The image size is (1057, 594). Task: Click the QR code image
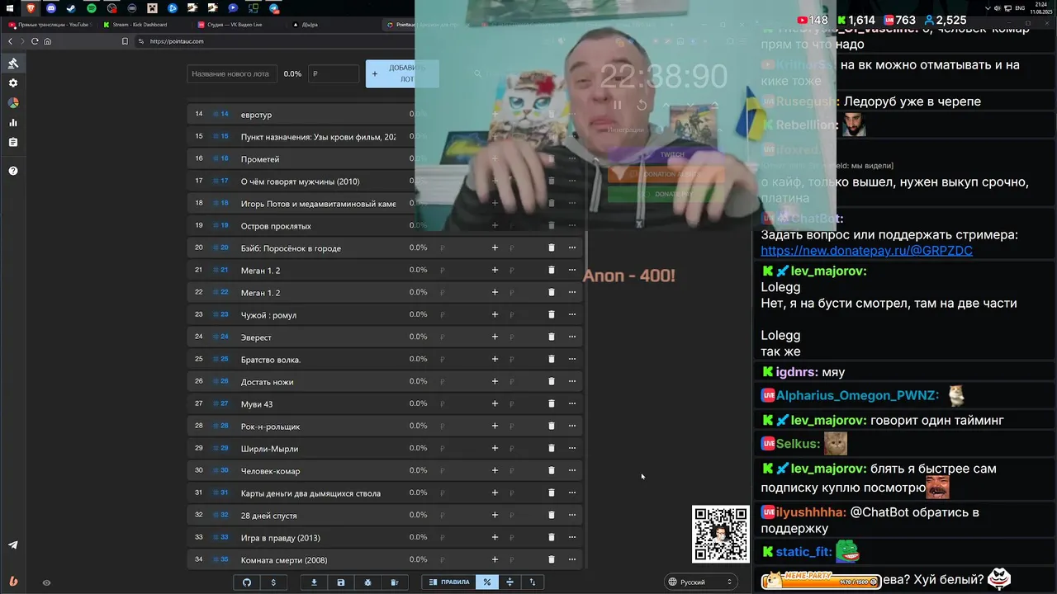pos(720,534)
